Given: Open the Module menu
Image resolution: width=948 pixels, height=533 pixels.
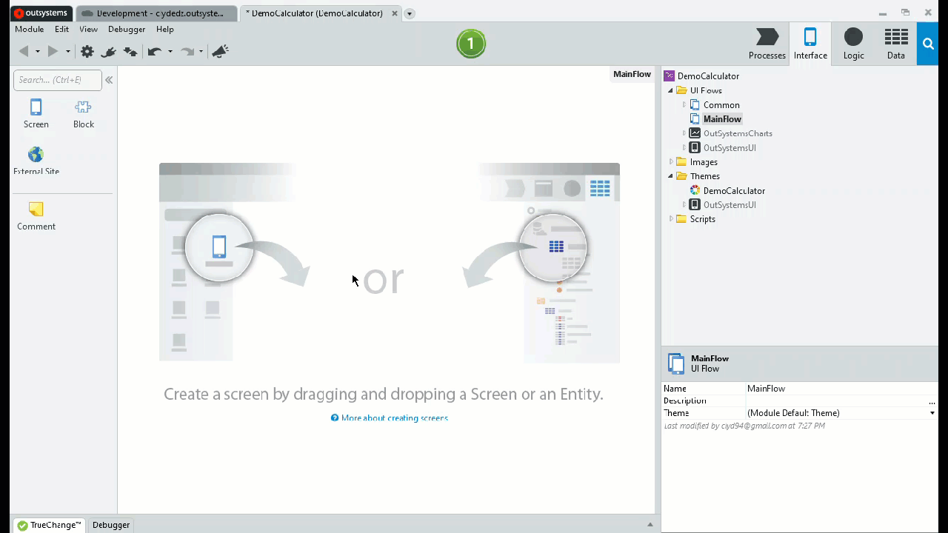Looking at the screenshot, I should pos(30,29).
